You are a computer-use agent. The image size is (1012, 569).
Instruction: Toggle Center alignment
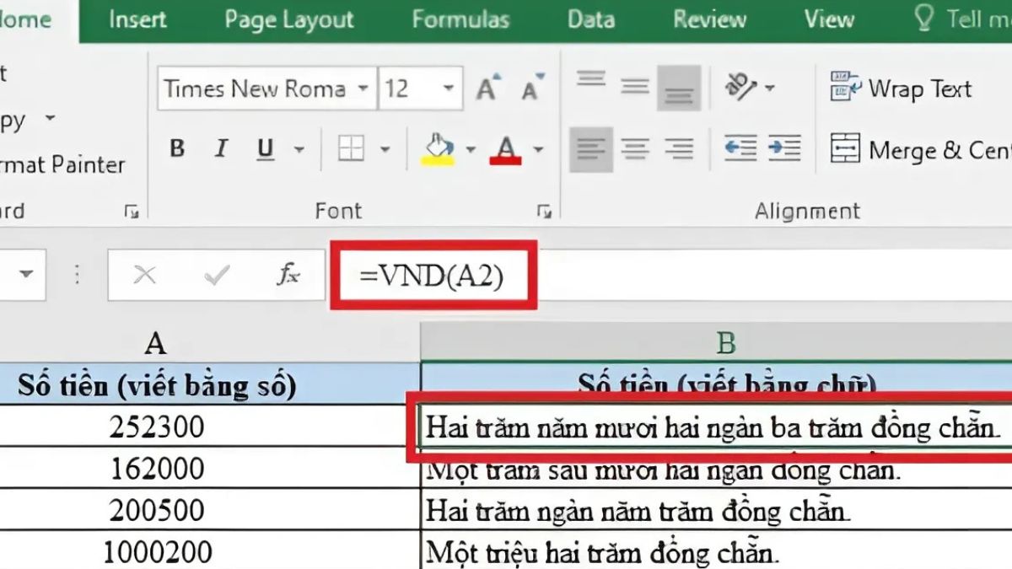(634, 149)
